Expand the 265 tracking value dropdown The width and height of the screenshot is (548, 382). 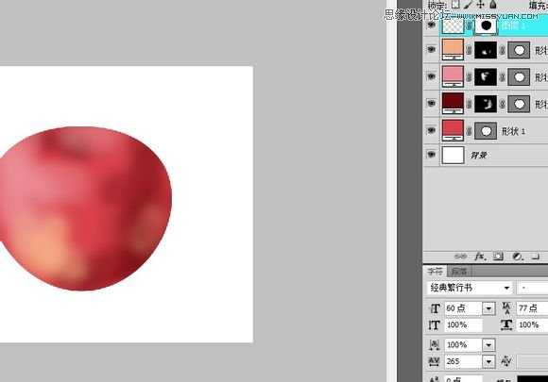coord(488,361)
